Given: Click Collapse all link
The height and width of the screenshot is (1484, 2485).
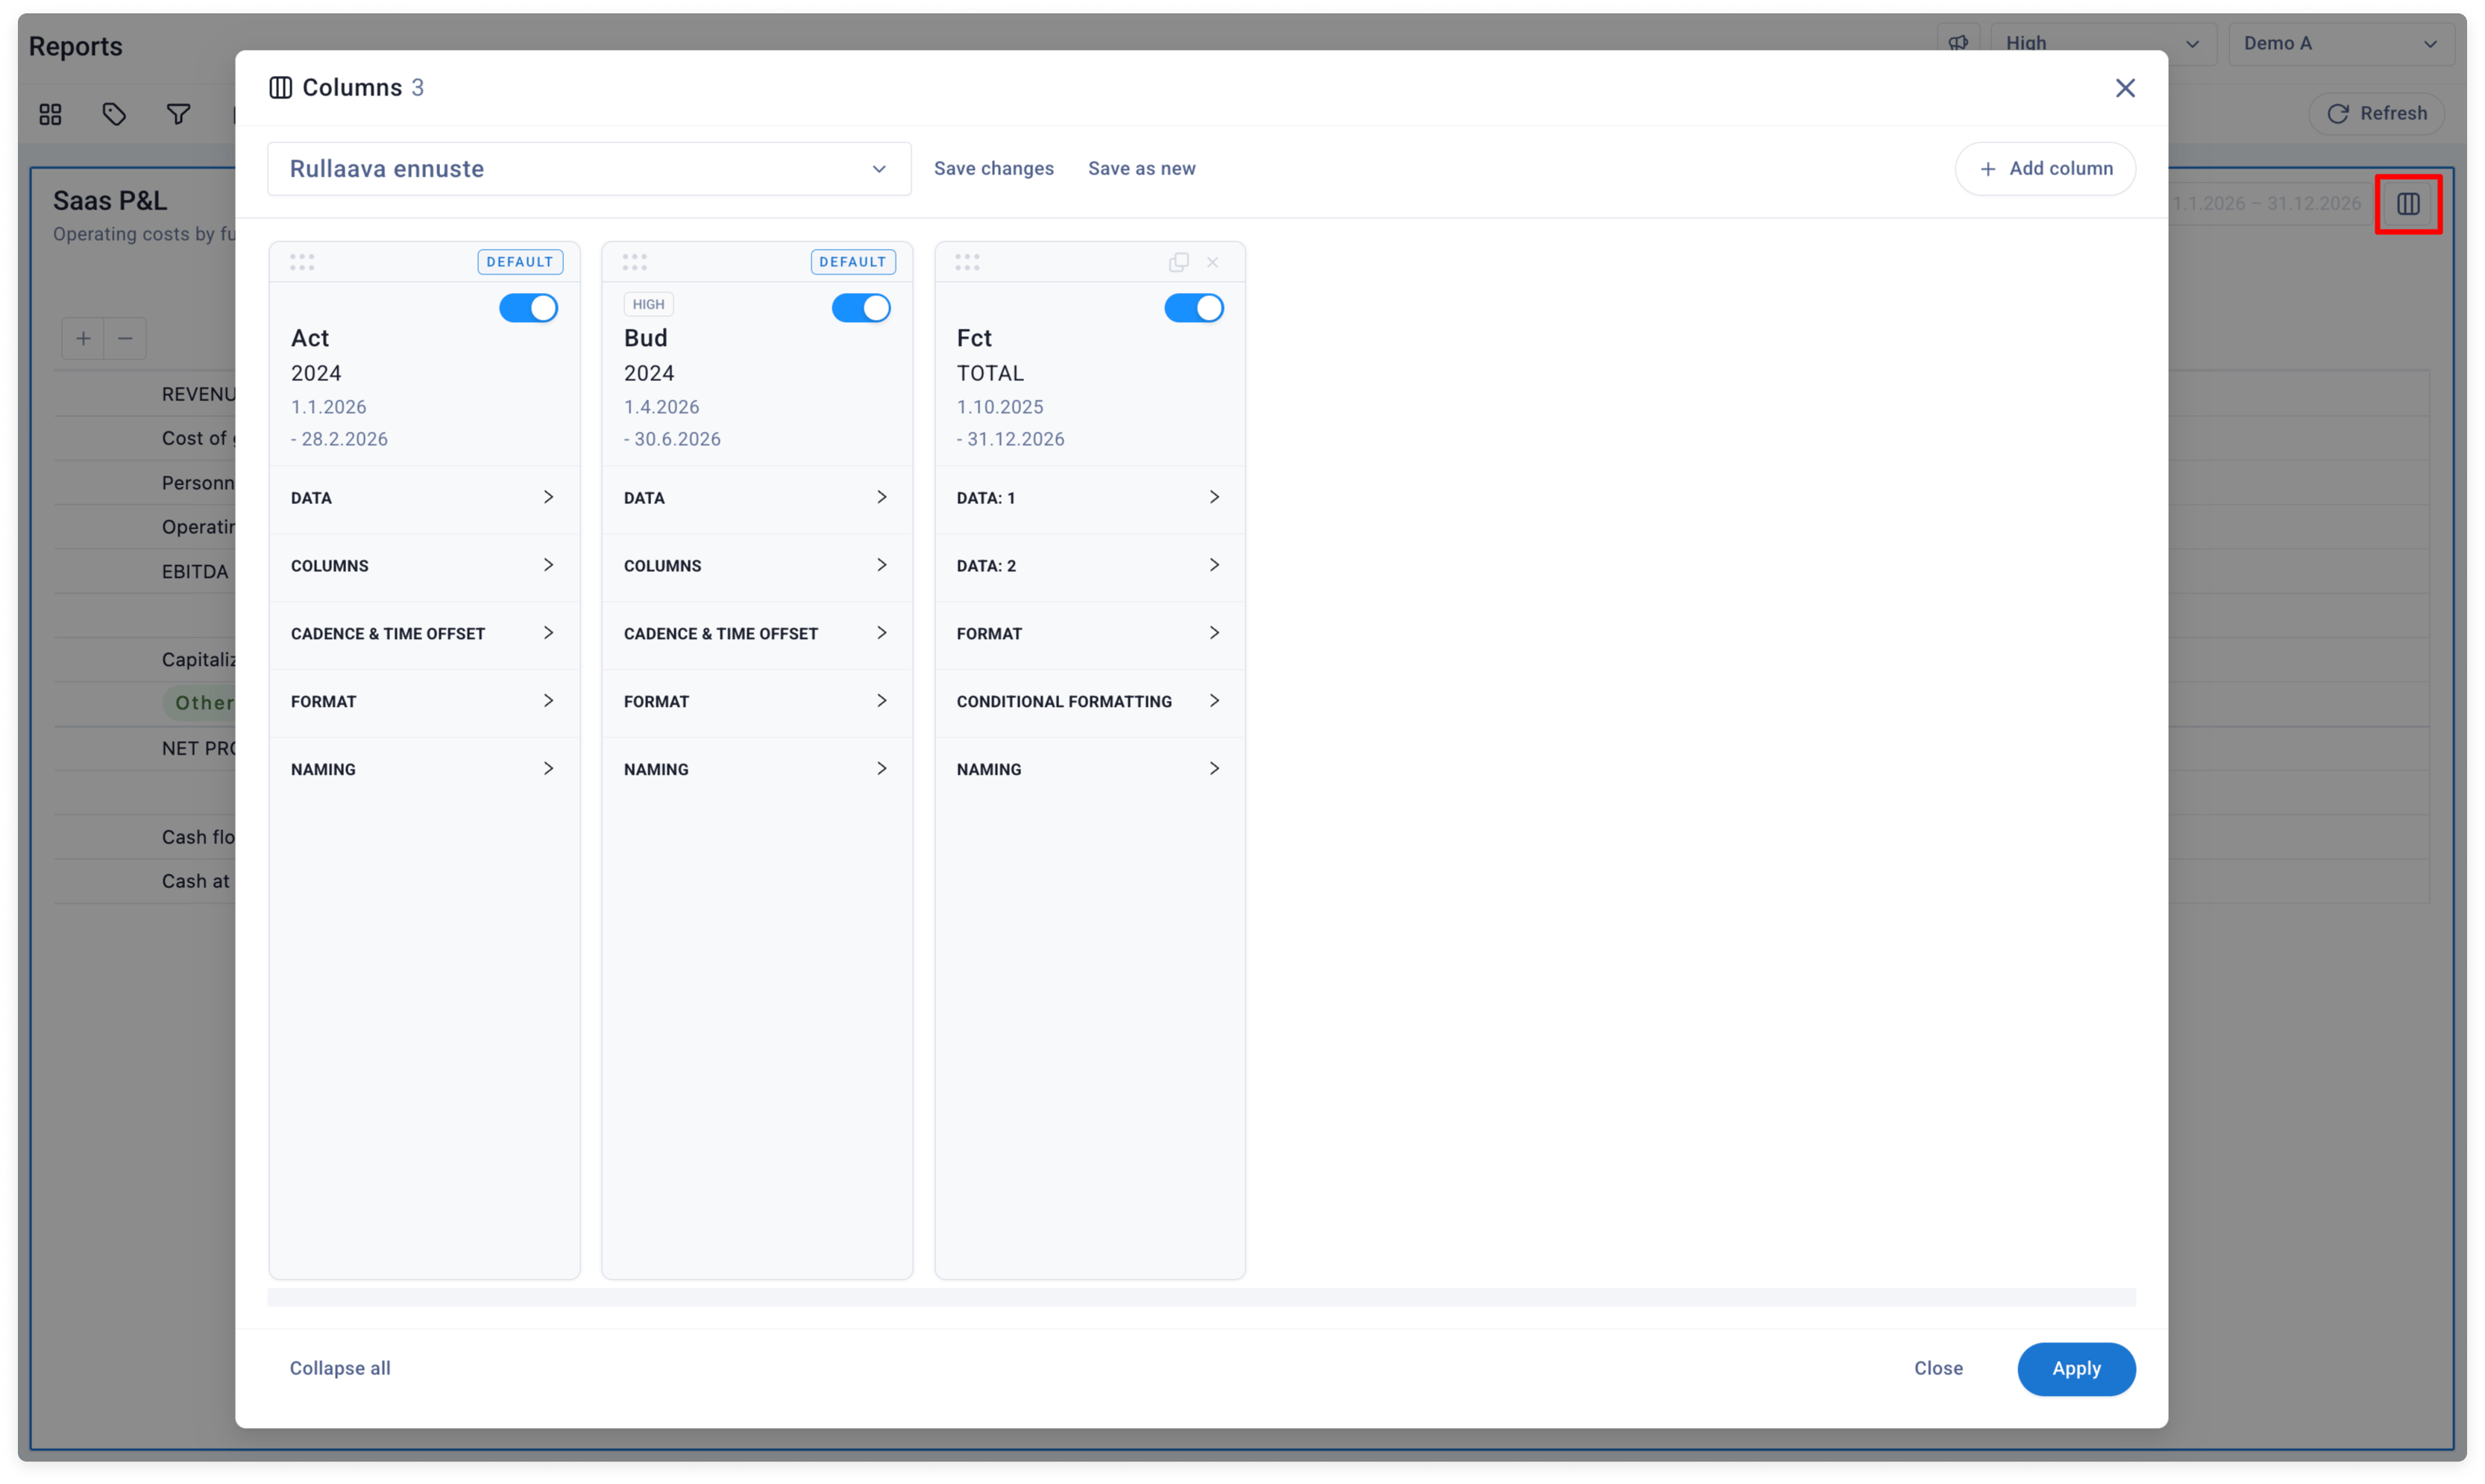Looking at the screenshot, I should [x=340, y=1368].
